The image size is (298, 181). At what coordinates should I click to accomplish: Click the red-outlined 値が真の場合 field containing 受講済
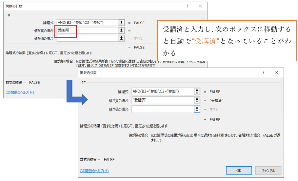tap(87, 30)
